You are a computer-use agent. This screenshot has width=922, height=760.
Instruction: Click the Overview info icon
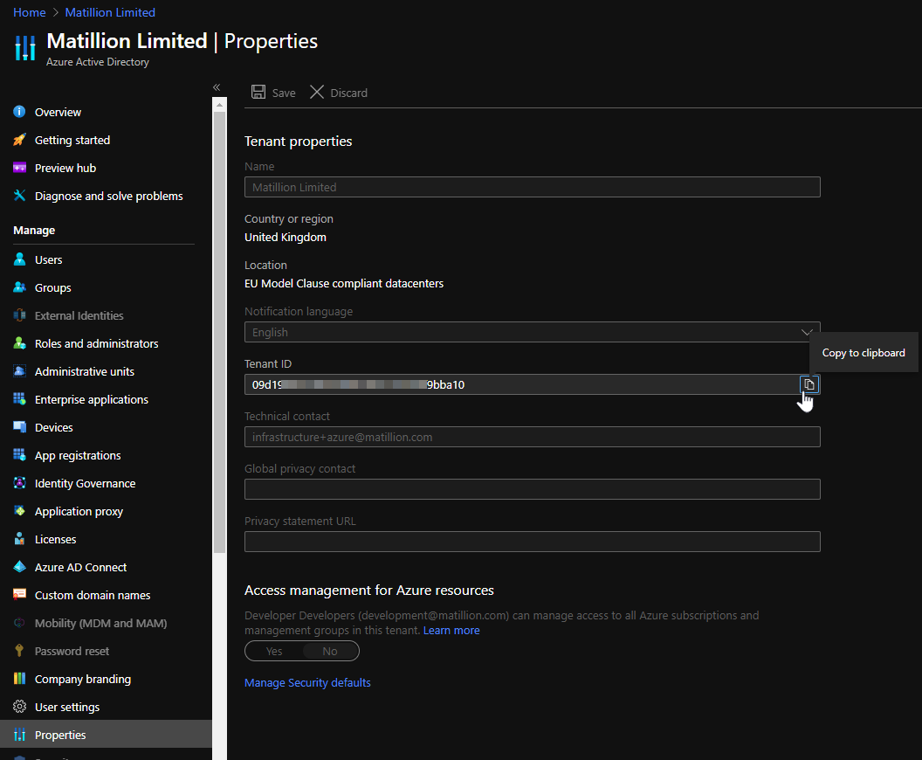click(19, 112)
